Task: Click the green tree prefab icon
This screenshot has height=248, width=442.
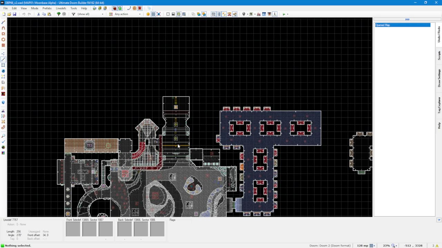Action: (58, 14)
